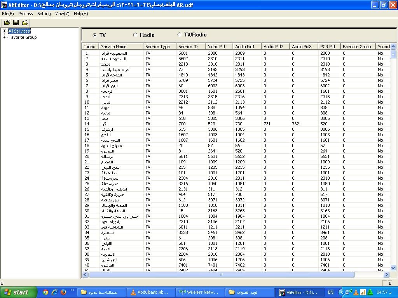Choose the TV/Radio radio button
Viewport: 398px width, 298px height.
180,35
